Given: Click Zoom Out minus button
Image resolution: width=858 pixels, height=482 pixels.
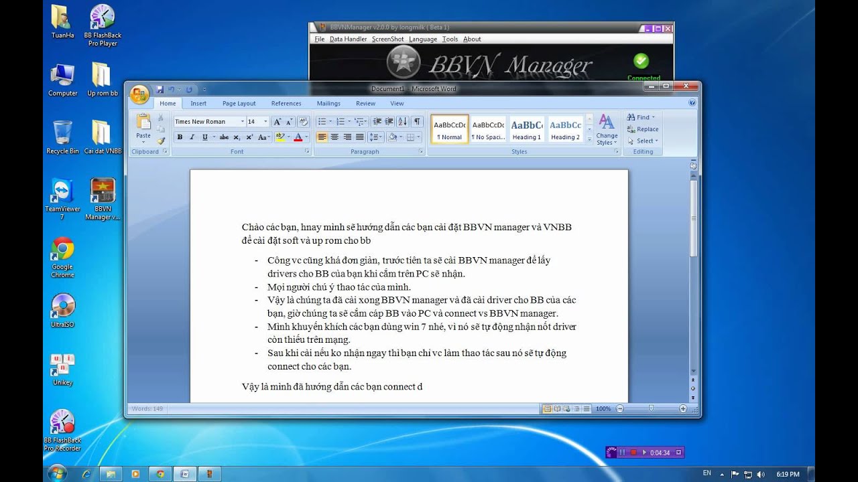Looking at the screenshot, I should tap(619, 408).
